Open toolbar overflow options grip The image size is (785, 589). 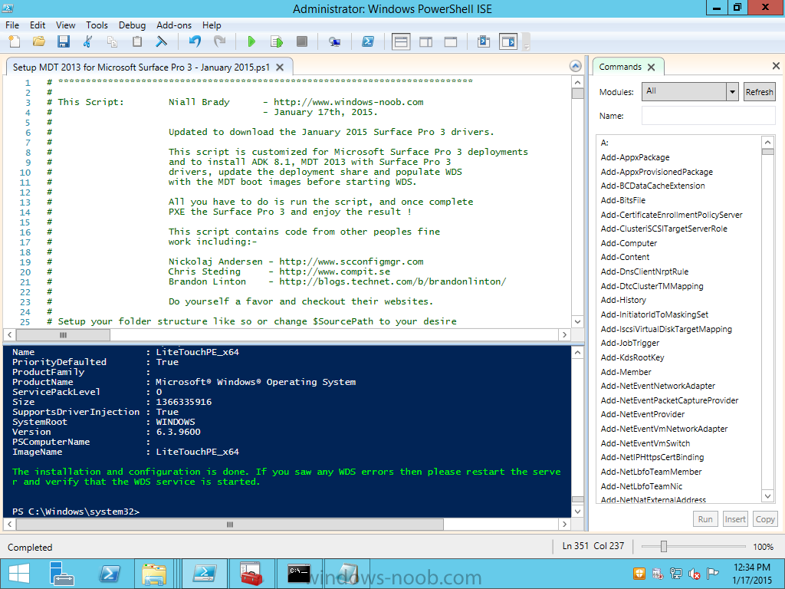pos(526,43)
